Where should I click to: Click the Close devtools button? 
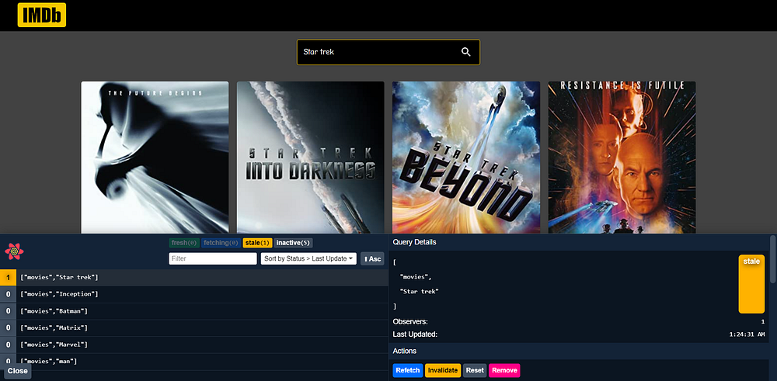[x=18, y=371]
